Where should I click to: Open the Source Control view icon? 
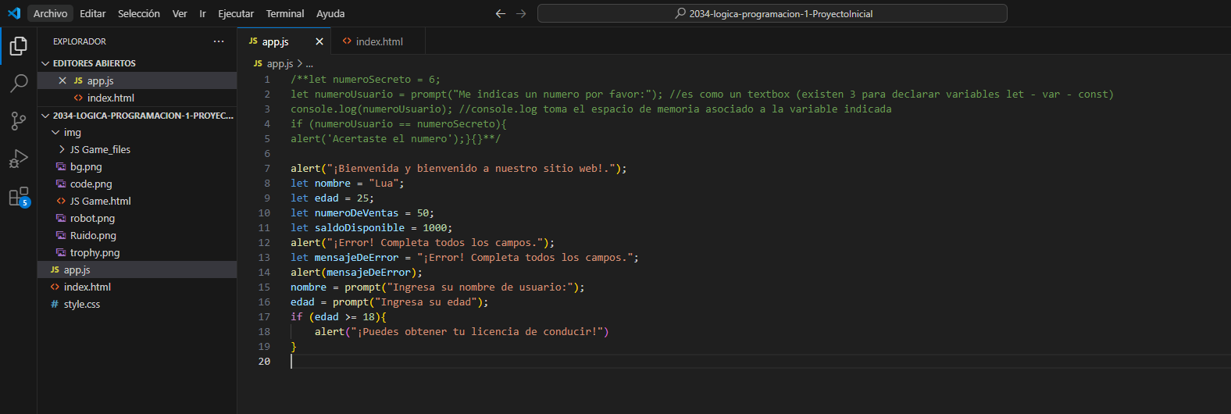pyautogui.click(x=19, y=120)
